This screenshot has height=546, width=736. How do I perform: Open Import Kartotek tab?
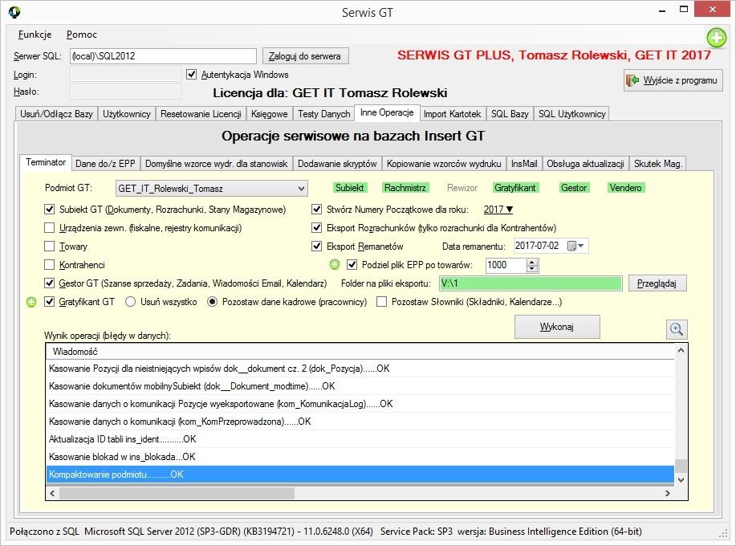pyautogui.click(x=452, y=113)
